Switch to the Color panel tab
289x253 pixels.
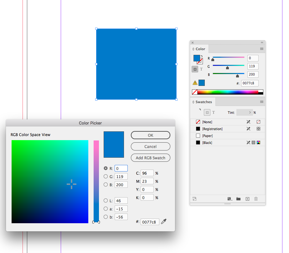201,49
